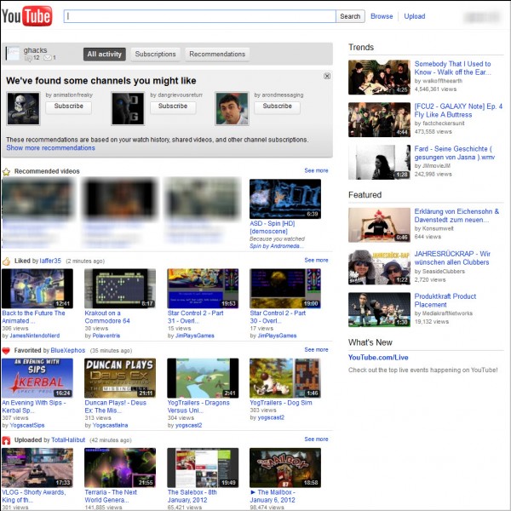Subscribe to arondmessaging channel
511x511 pixels.
tap(278, 107)
